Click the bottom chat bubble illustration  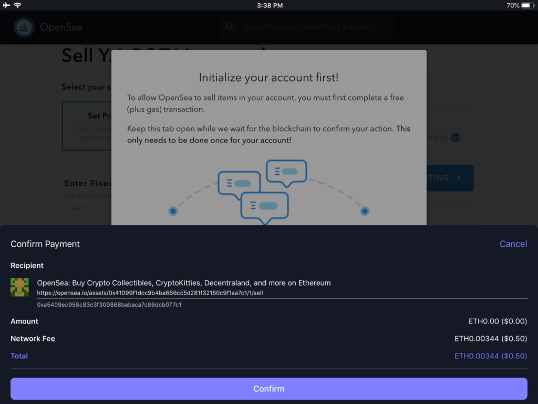pos(265,208)
